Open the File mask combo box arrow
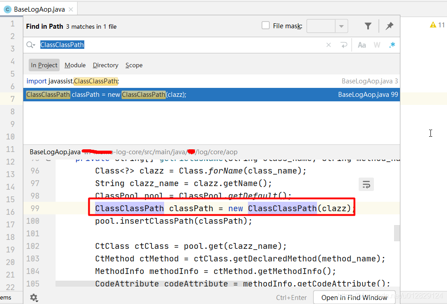Screen dimensions: 447x304 [x=341, y=26]
